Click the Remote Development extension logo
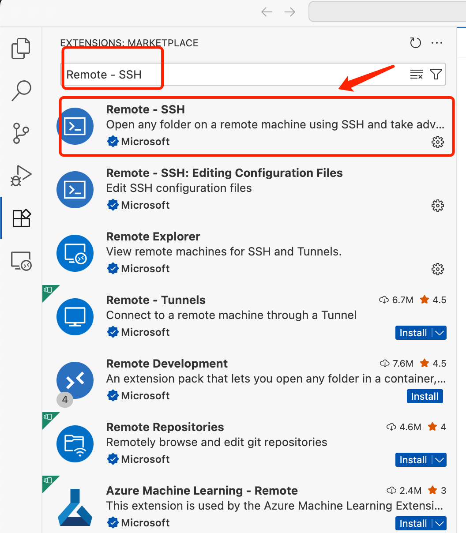Image resolution: width=466 pixels, height=533 pixels. click(75, 380)
